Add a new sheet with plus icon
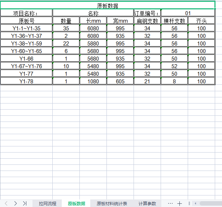This screenshot has height=207, width=222. point(180,203)
